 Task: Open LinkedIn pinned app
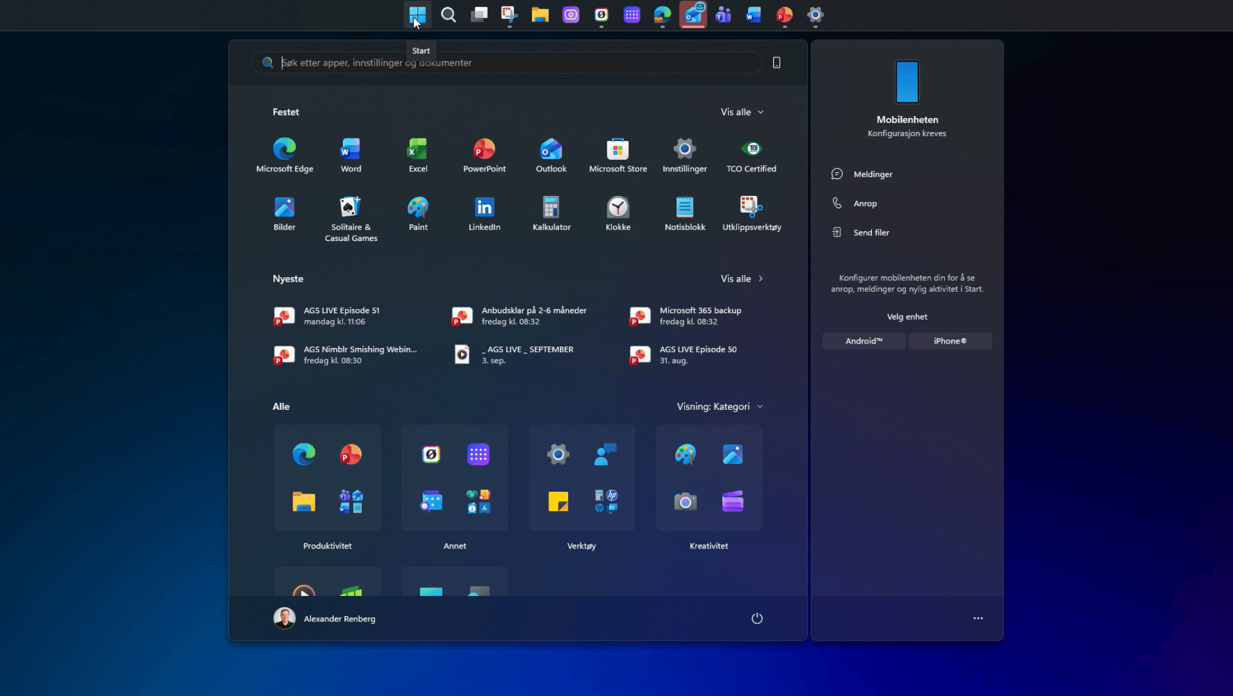[484, 214]
